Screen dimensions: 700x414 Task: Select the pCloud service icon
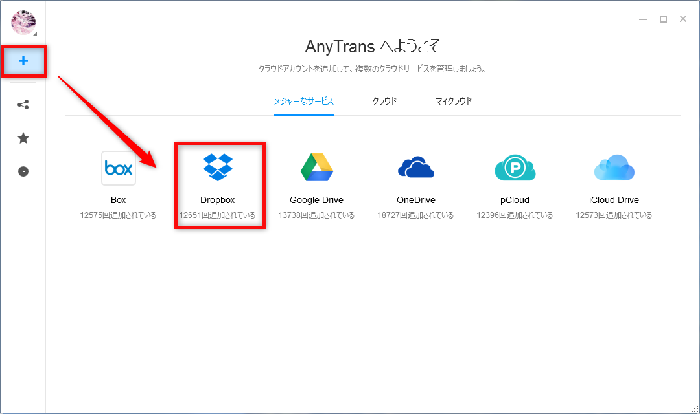click(x=515, y=168)
